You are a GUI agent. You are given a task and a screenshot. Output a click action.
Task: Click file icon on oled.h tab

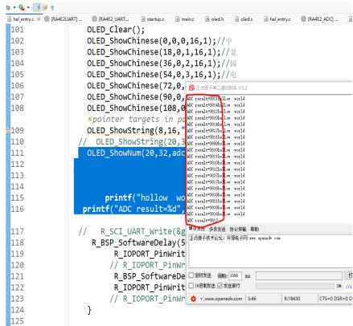coord(207,19)
